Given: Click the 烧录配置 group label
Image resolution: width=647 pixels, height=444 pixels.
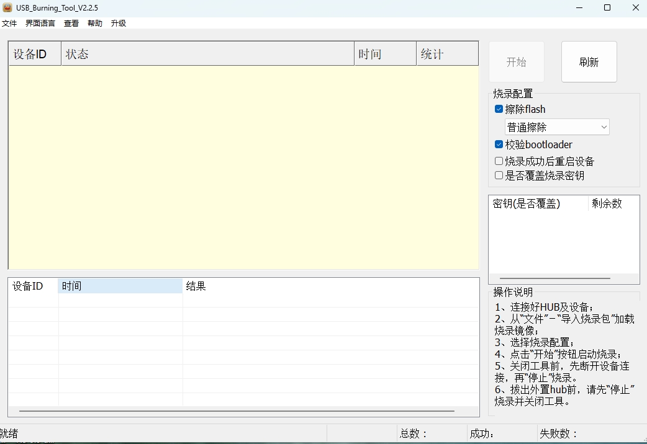Looking at the screenshot, I should (x=513, y=94).
